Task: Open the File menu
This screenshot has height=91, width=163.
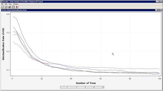Action: coord(2,4)
